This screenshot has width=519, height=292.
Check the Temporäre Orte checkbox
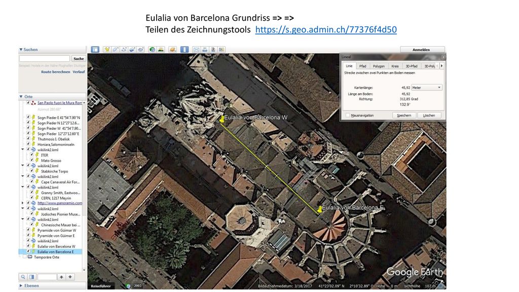24,257
